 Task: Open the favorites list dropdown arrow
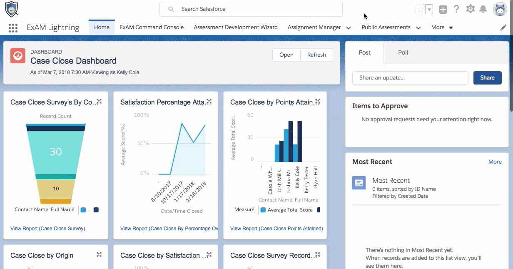(x=429, y=9)
